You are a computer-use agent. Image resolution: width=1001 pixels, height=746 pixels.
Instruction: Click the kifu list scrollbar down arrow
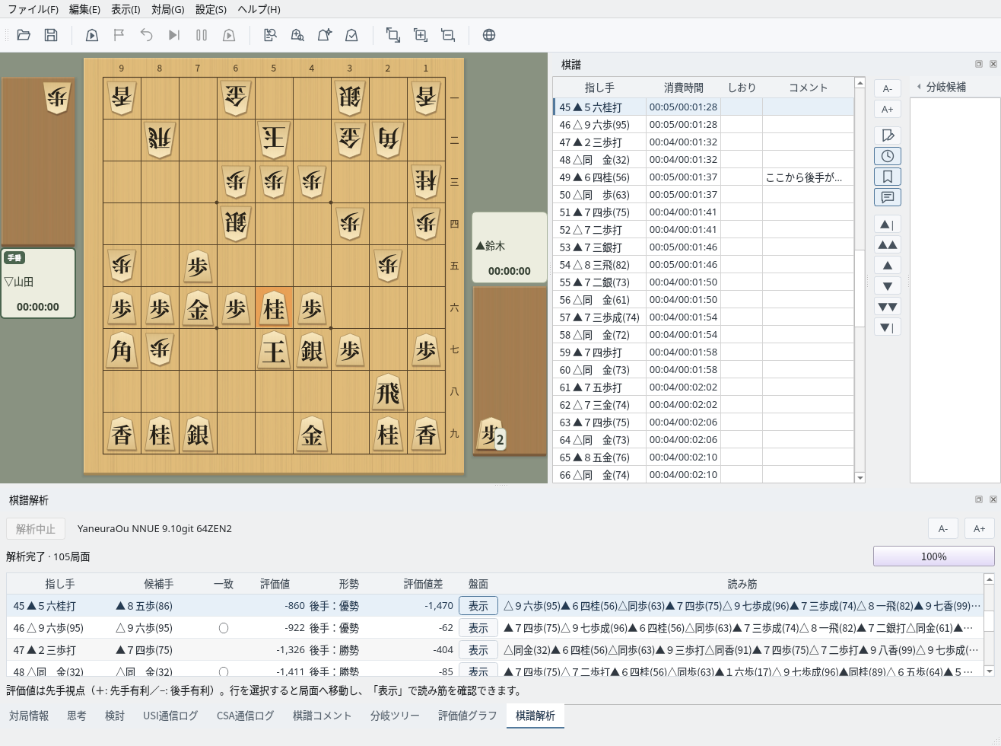tap(860, 478)
